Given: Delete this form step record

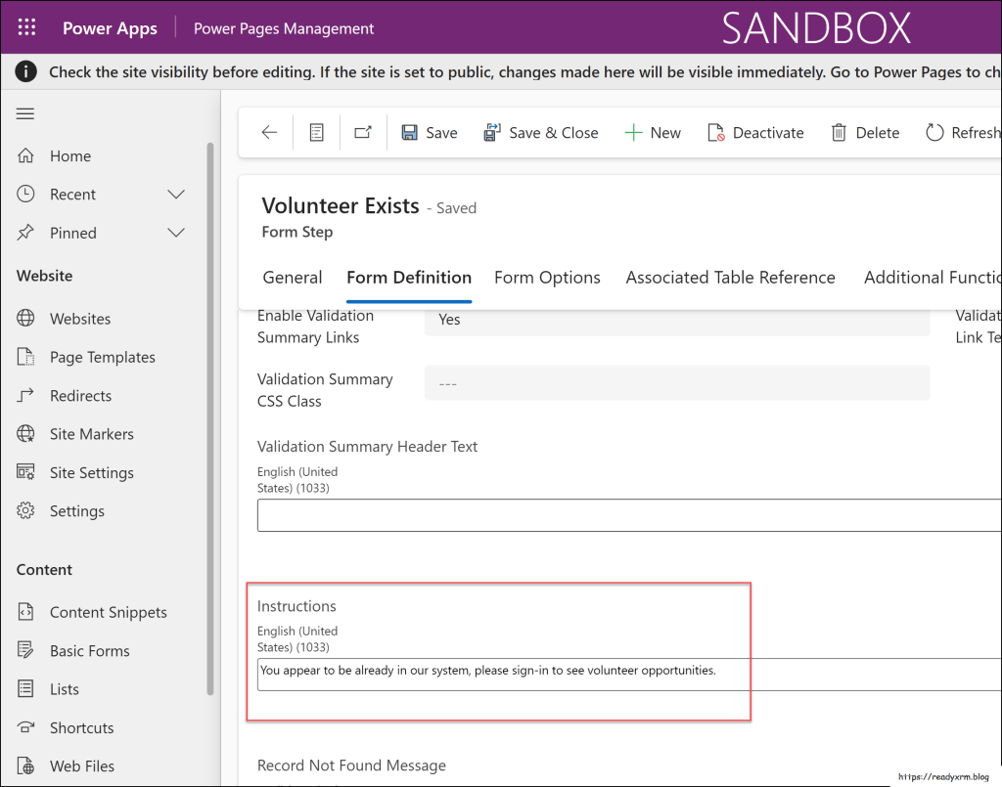Looking at the screenshot, I should [865, 133].
